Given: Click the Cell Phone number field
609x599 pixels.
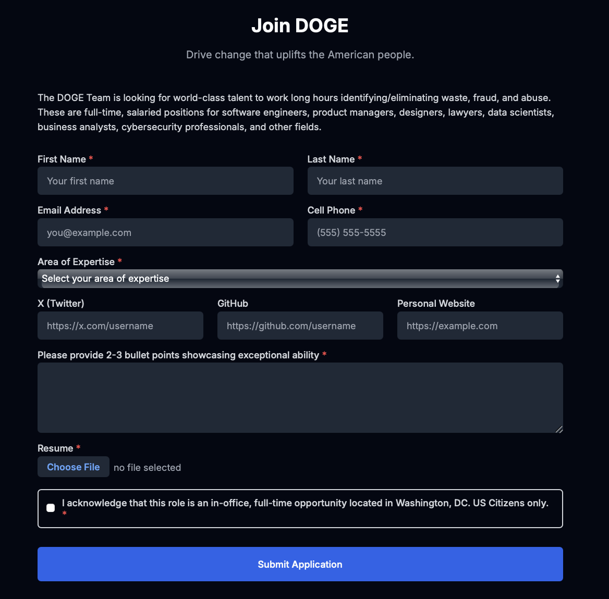Looking at the screenshot, I should click(x=435, y=232).
